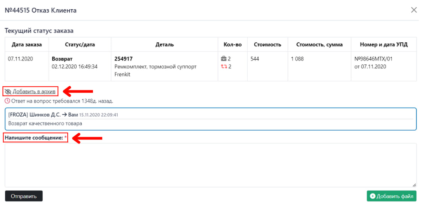Click the briefcase quantity icon
The height and width of the screenshot is (207, 425).
(224, 59)
